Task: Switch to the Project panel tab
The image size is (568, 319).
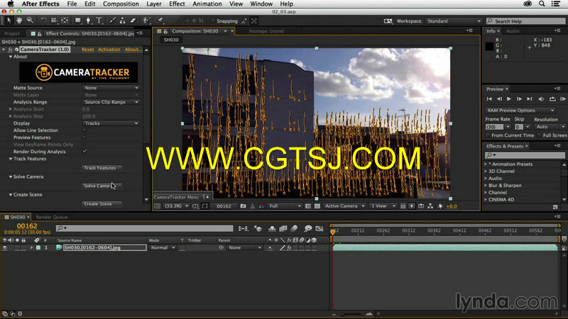Action: coord(12,33)
